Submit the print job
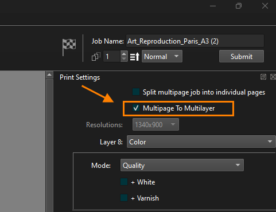Image resolution: width=276 pixels, height=212 pixels. click(242, 56)
